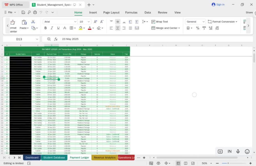Apply the yellow fill color swatch
Viewport: 256px width, 166px height.
pos(80,28)
